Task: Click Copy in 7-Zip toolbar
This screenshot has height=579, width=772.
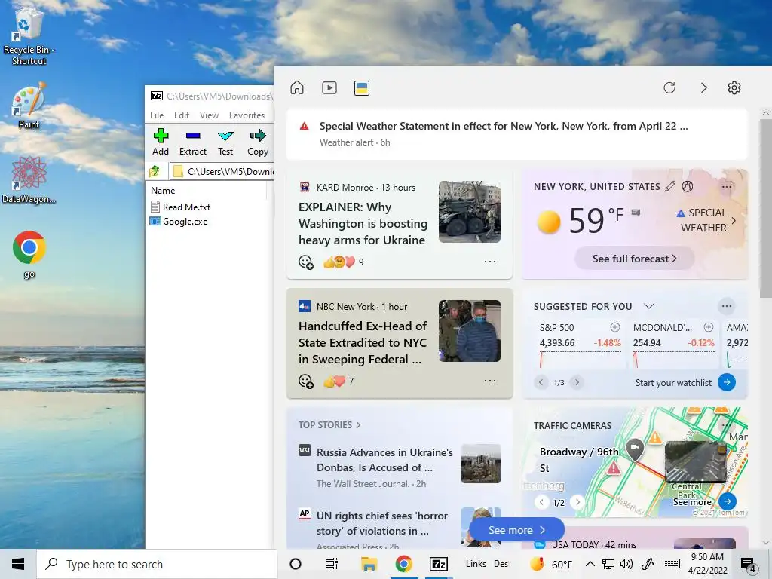Action: click(258, 142)
